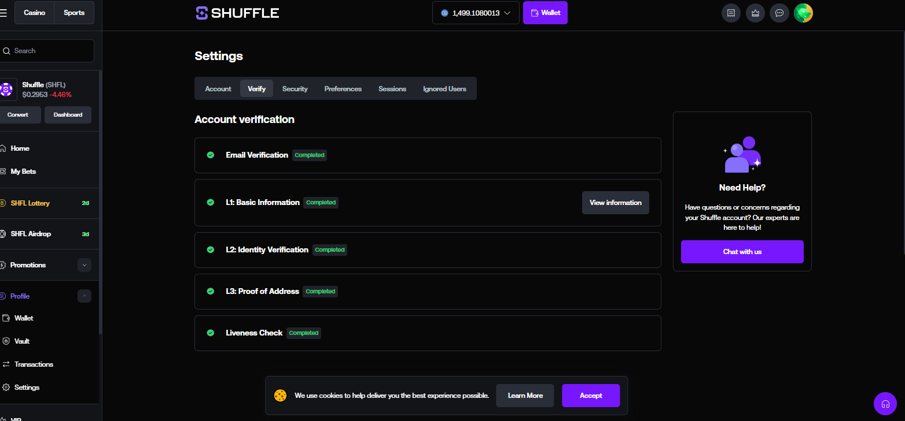The width and height of the screenshot is (905, 421).
Task: Click the Completed badge for Liveness Check
Action: [304, 333]
